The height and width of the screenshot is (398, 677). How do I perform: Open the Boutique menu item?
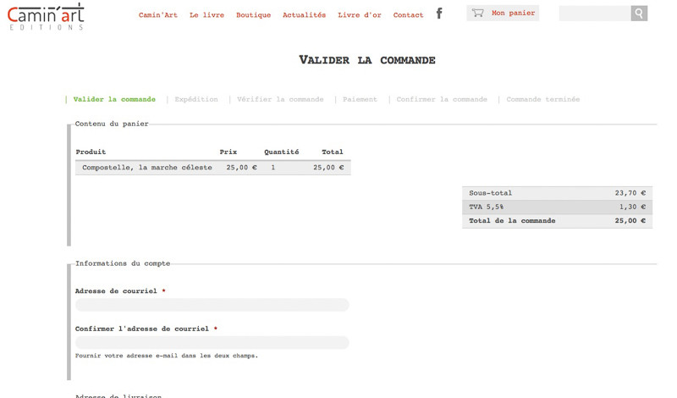coord(253,15)
